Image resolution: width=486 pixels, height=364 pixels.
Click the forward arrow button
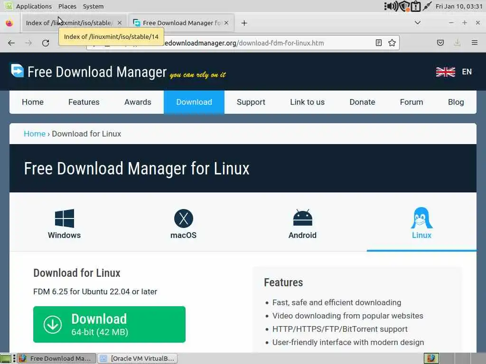[x=28, y=43]
